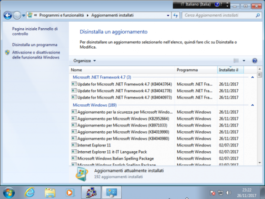Open the view options dropdown arrow
This screenshot has width=265, height=199.
[244, 61]
